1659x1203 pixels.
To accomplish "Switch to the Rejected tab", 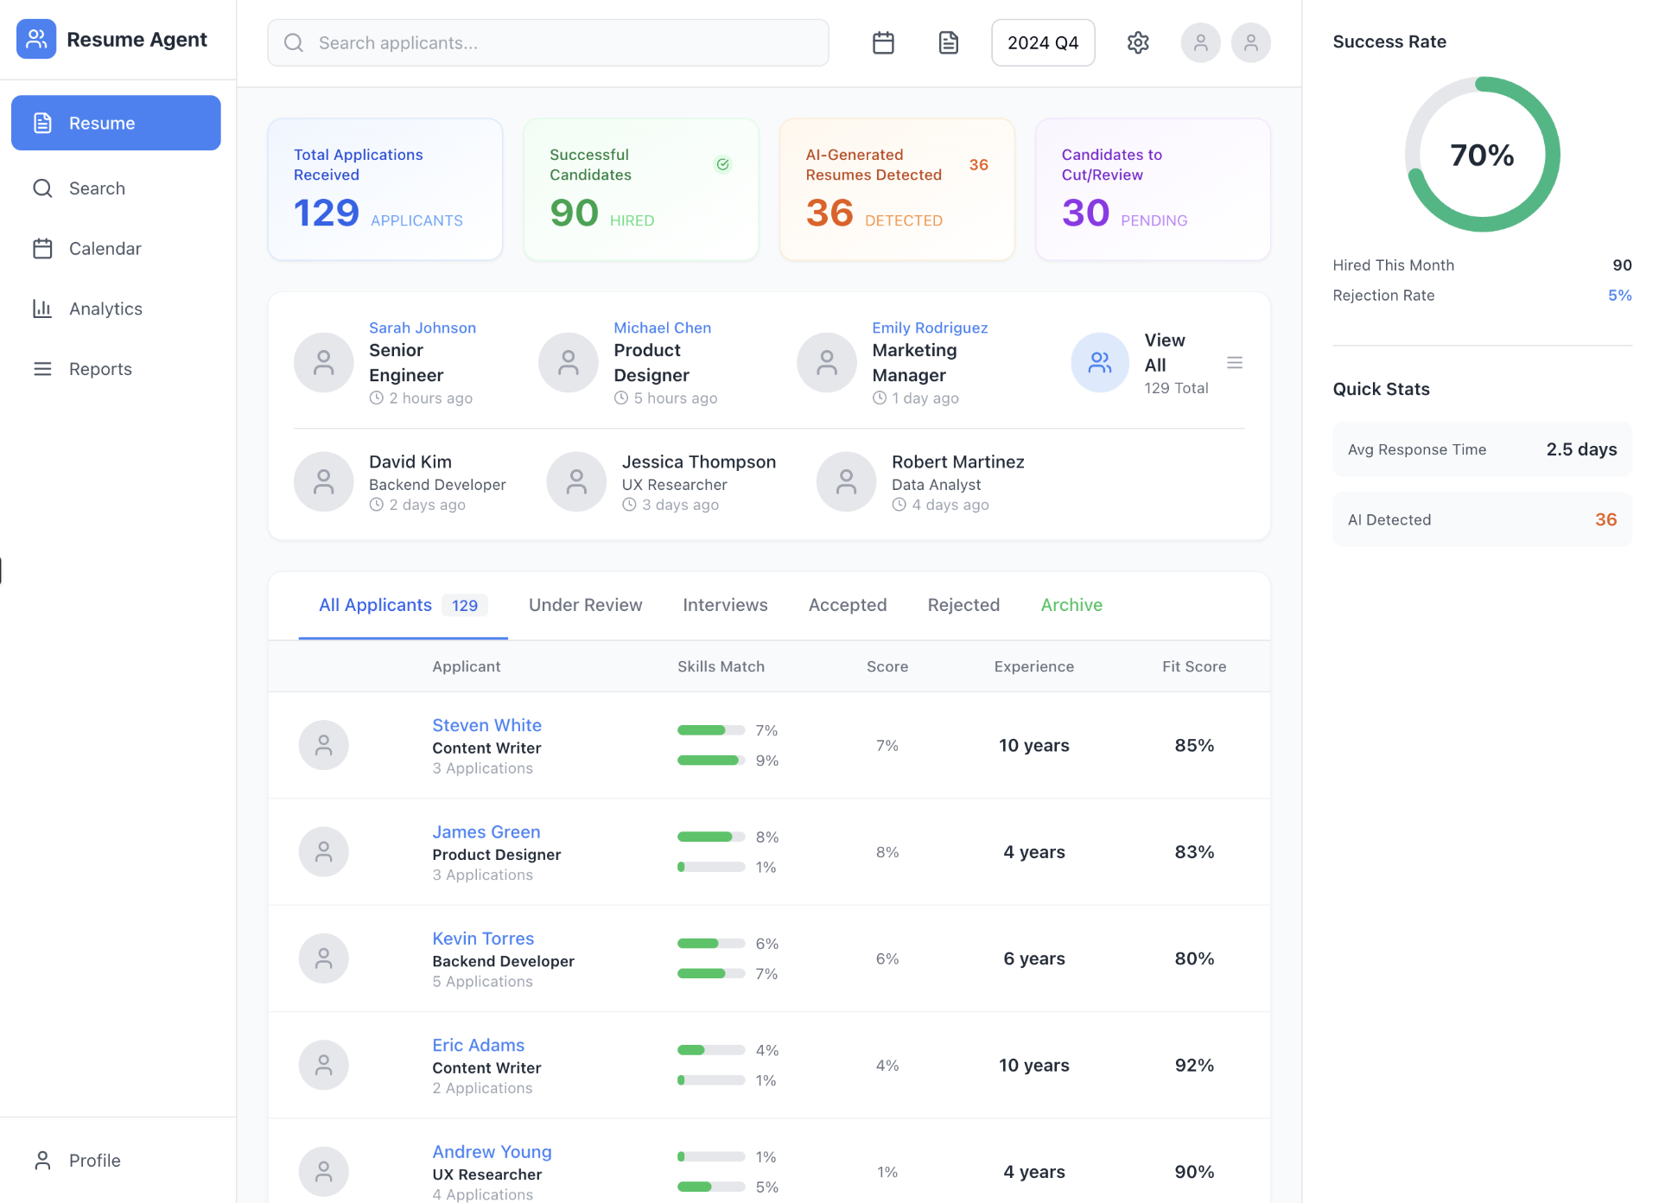I will (x=963, y=605).
